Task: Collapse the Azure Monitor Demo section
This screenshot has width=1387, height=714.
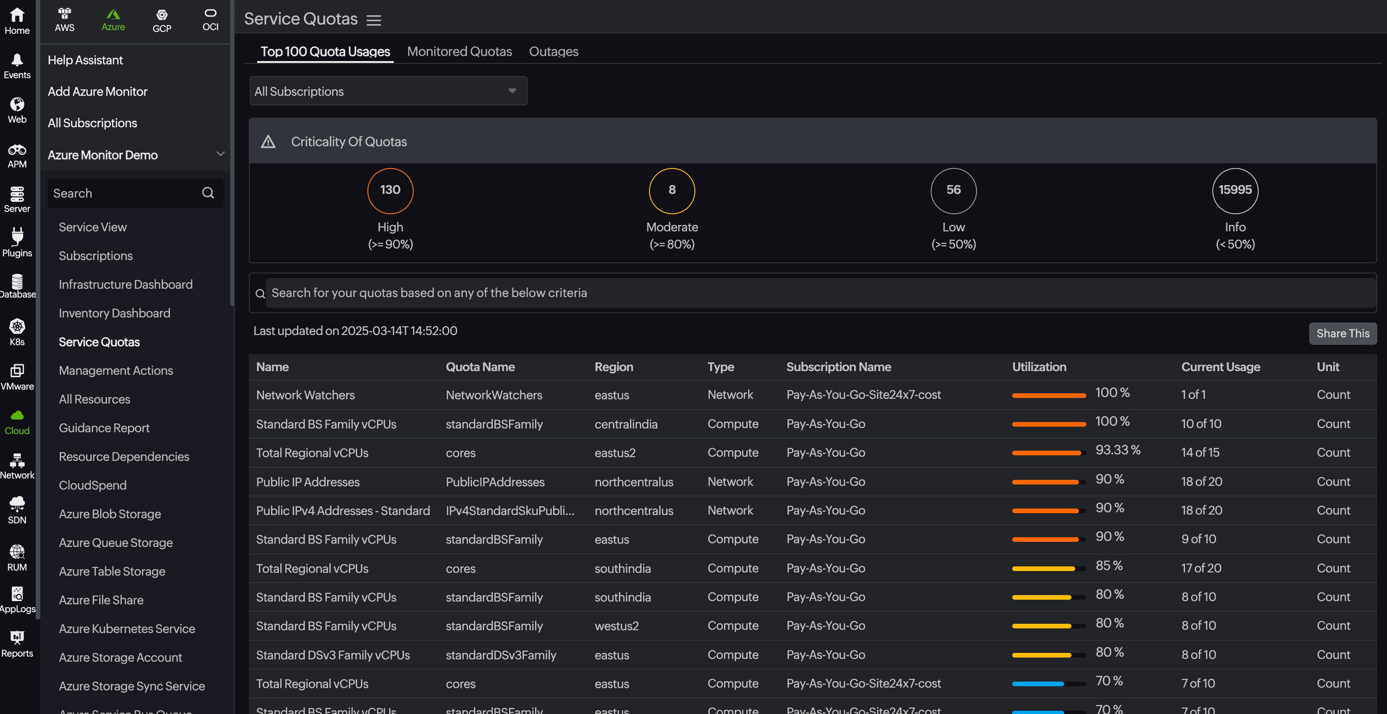Action: coord(220,154)
